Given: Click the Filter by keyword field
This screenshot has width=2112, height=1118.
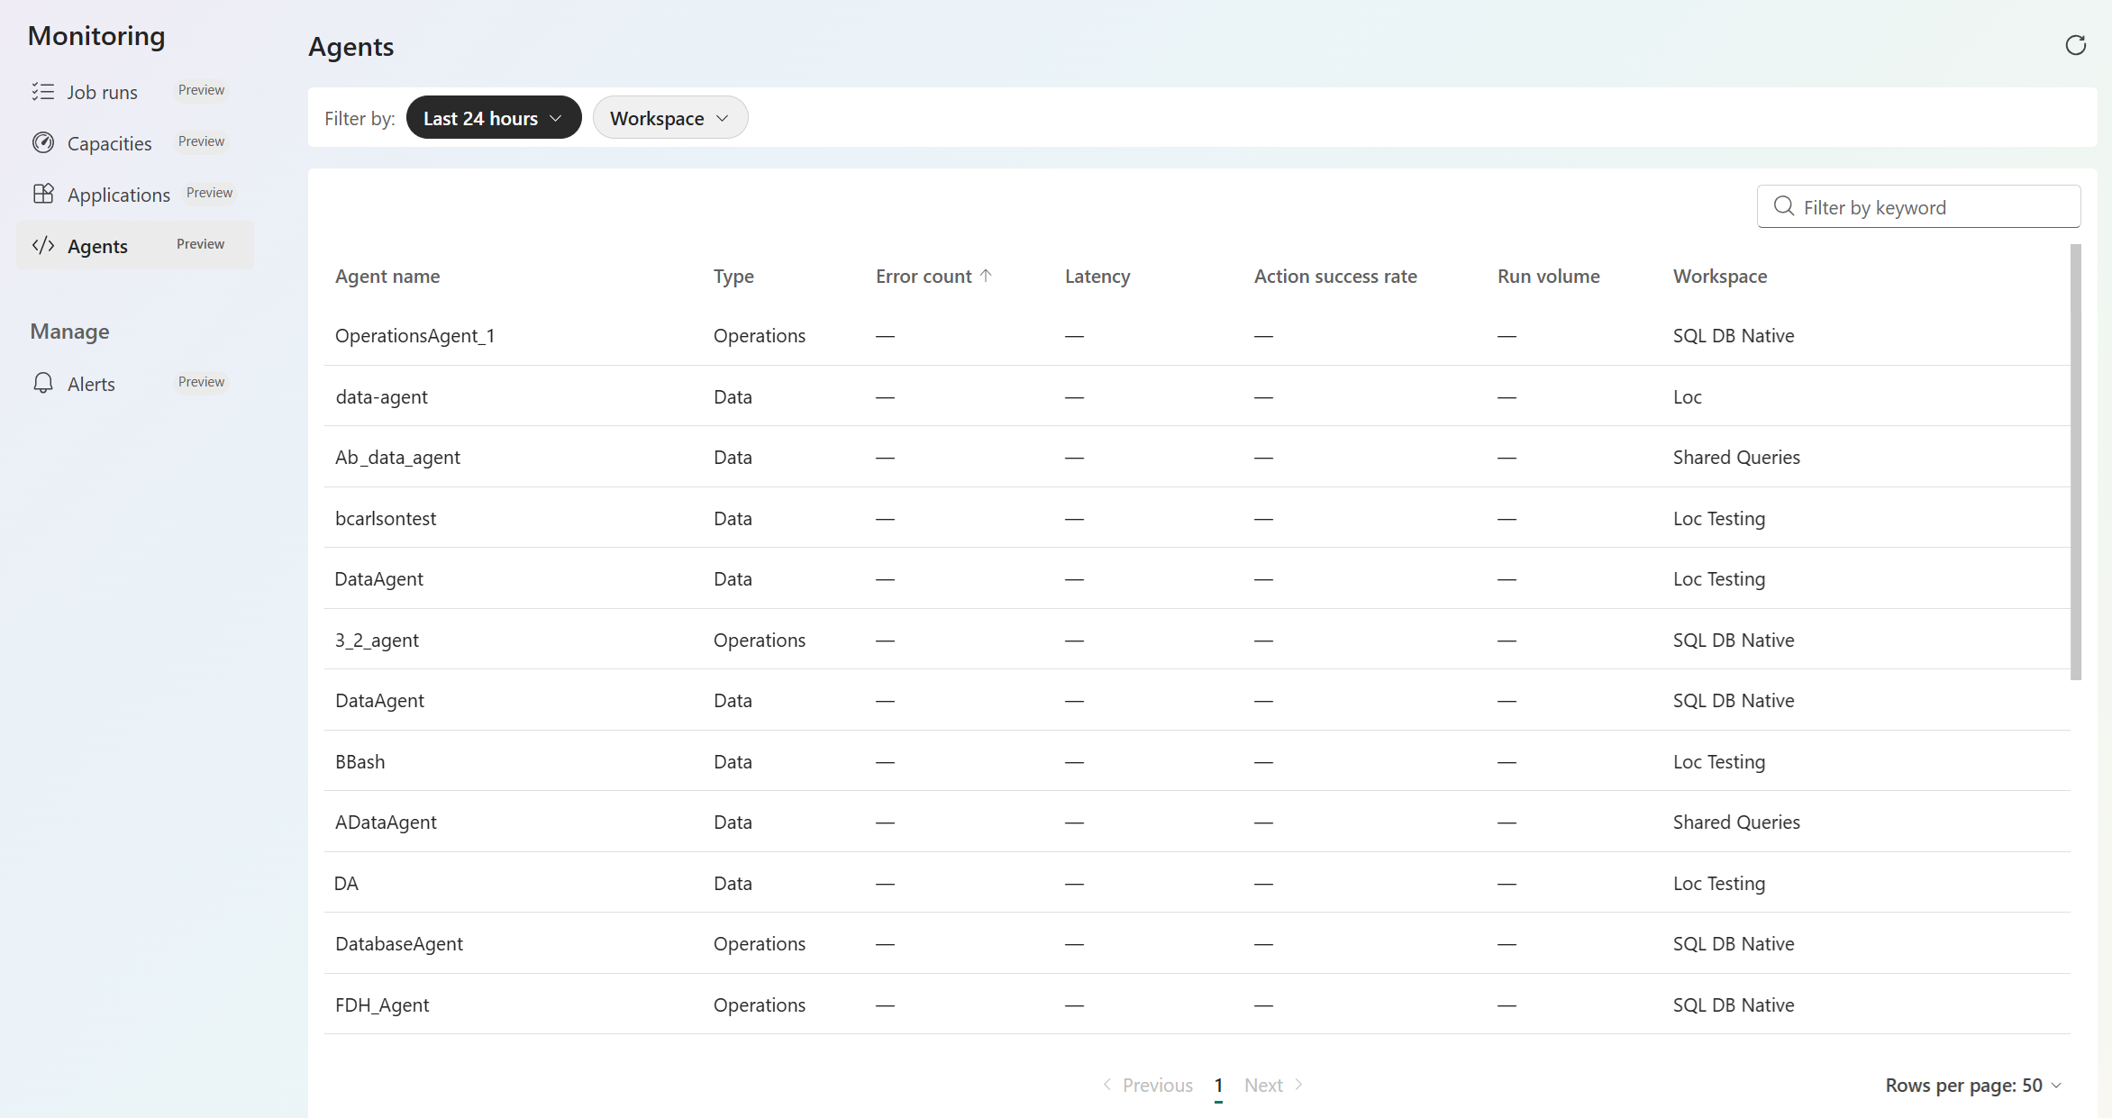Looking at the screenshot, I should [1918, 206].
